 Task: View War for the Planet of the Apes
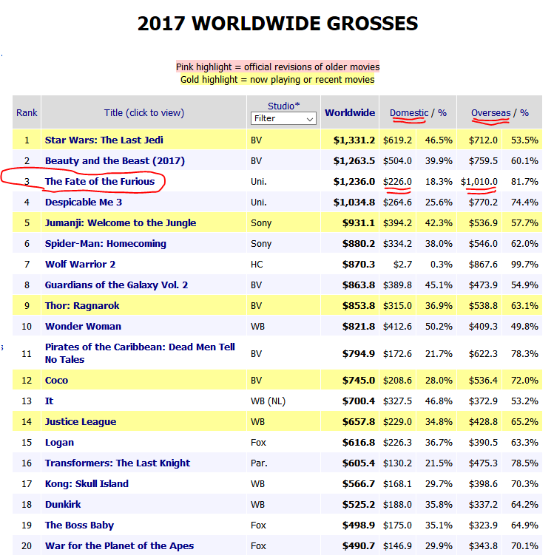[x=119, y=545]
